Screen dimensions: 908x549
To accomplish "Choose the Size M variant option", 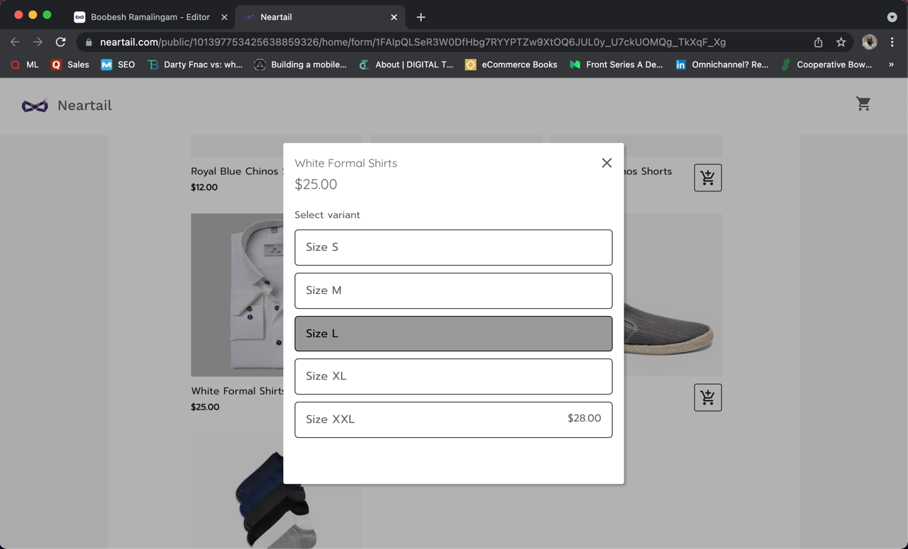I will (453, 290).
